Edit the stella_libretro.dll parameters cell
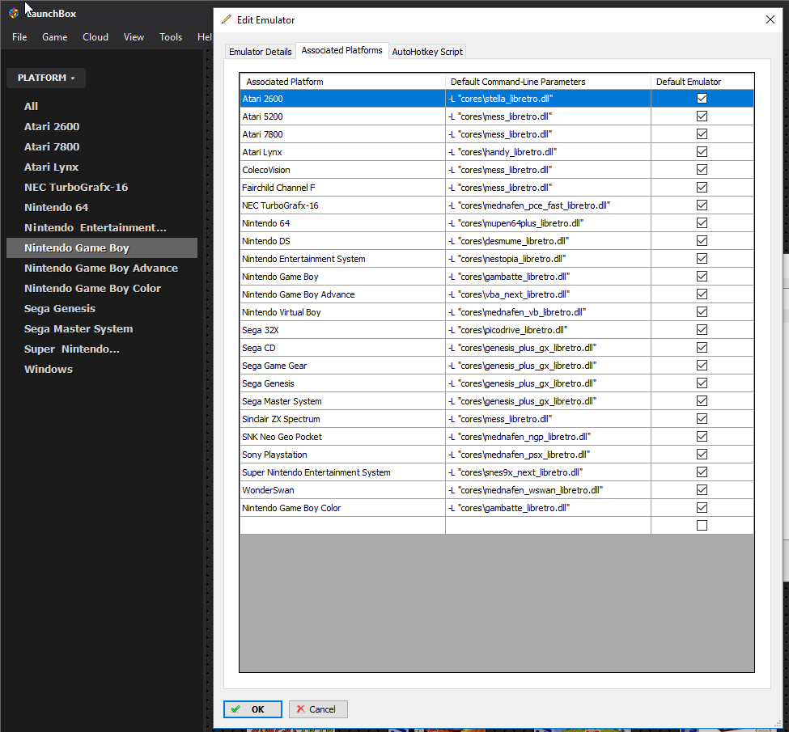The image size is (789, 732). click(x=548, y=99)
